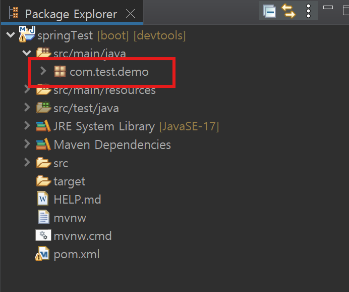Expand the com.test.demo package
The image size is (349, 292).
point(43,71)
